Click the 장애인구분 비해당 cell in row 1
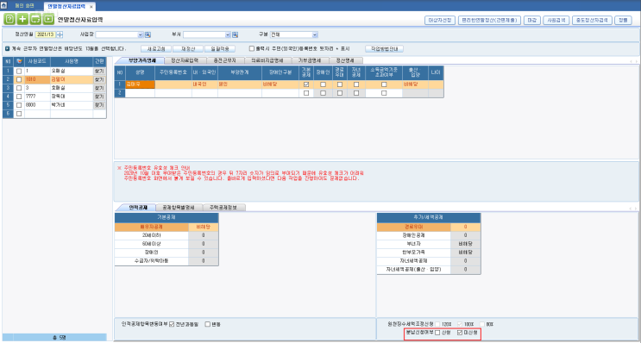 (280, 84)
